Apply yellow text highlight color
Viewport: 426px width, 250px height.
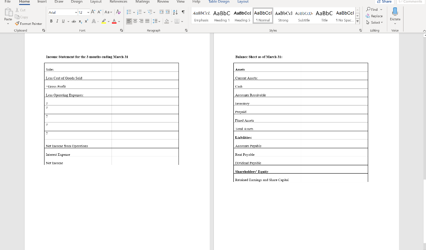click(104, 21)
